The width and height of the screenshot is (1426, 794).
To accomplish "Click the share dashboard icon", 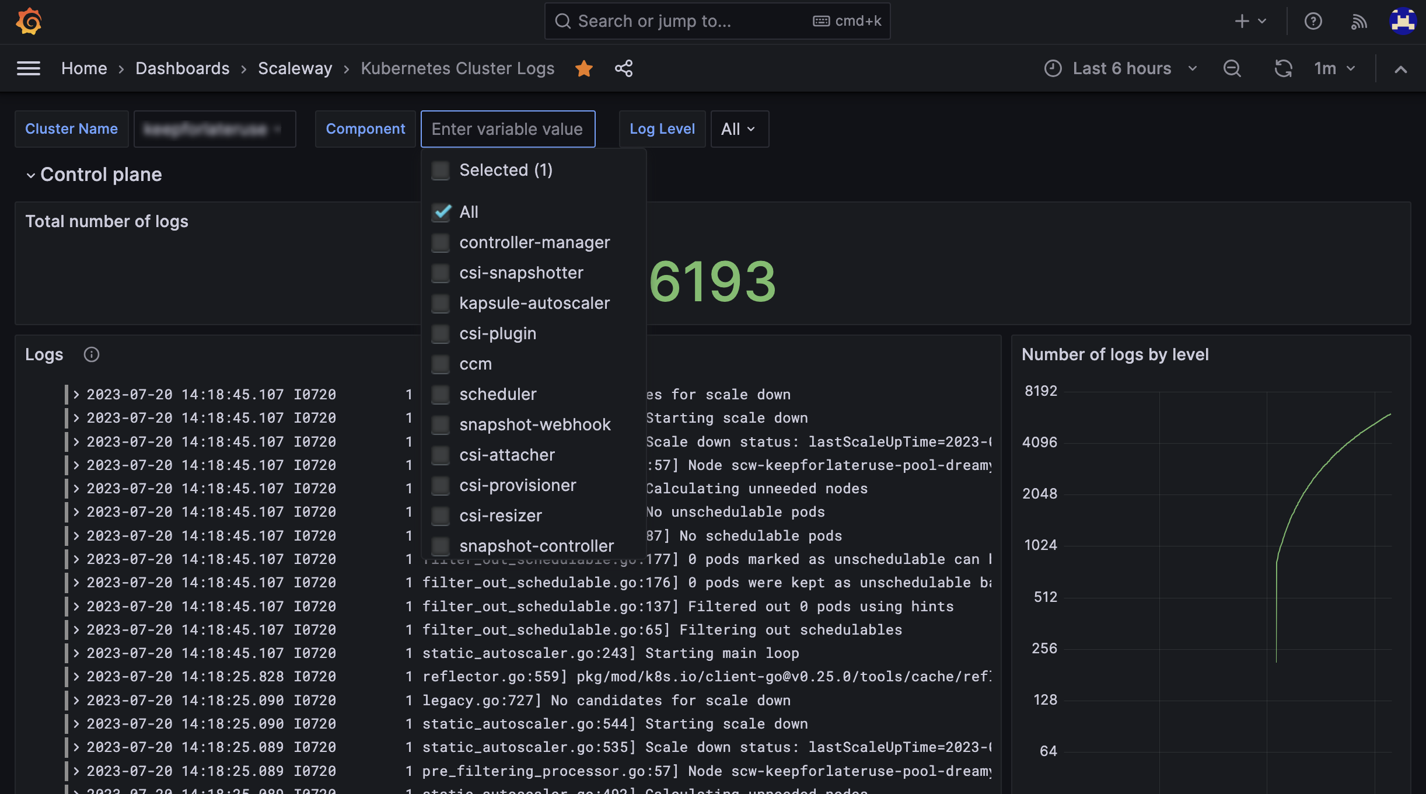I will click(x=624, y=68).
